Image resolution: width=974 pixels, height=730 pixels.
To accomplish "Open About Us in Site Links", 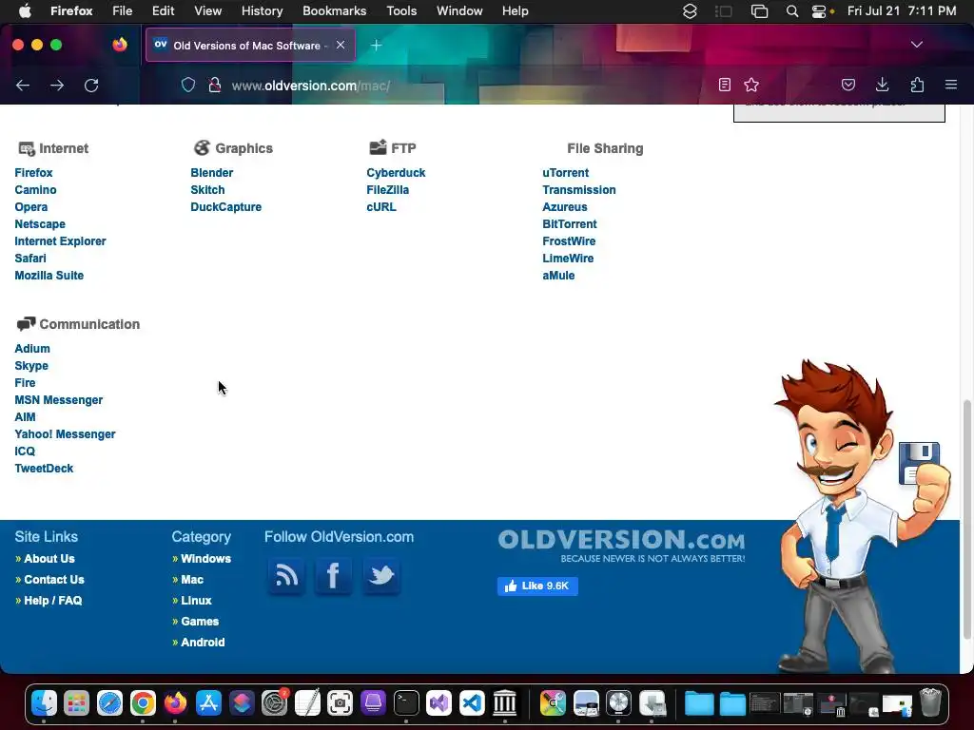I will click(x=49, y=559).
